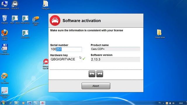
Task: Open the red car shortcut behind the dialog
Action: tap(46, 64)
